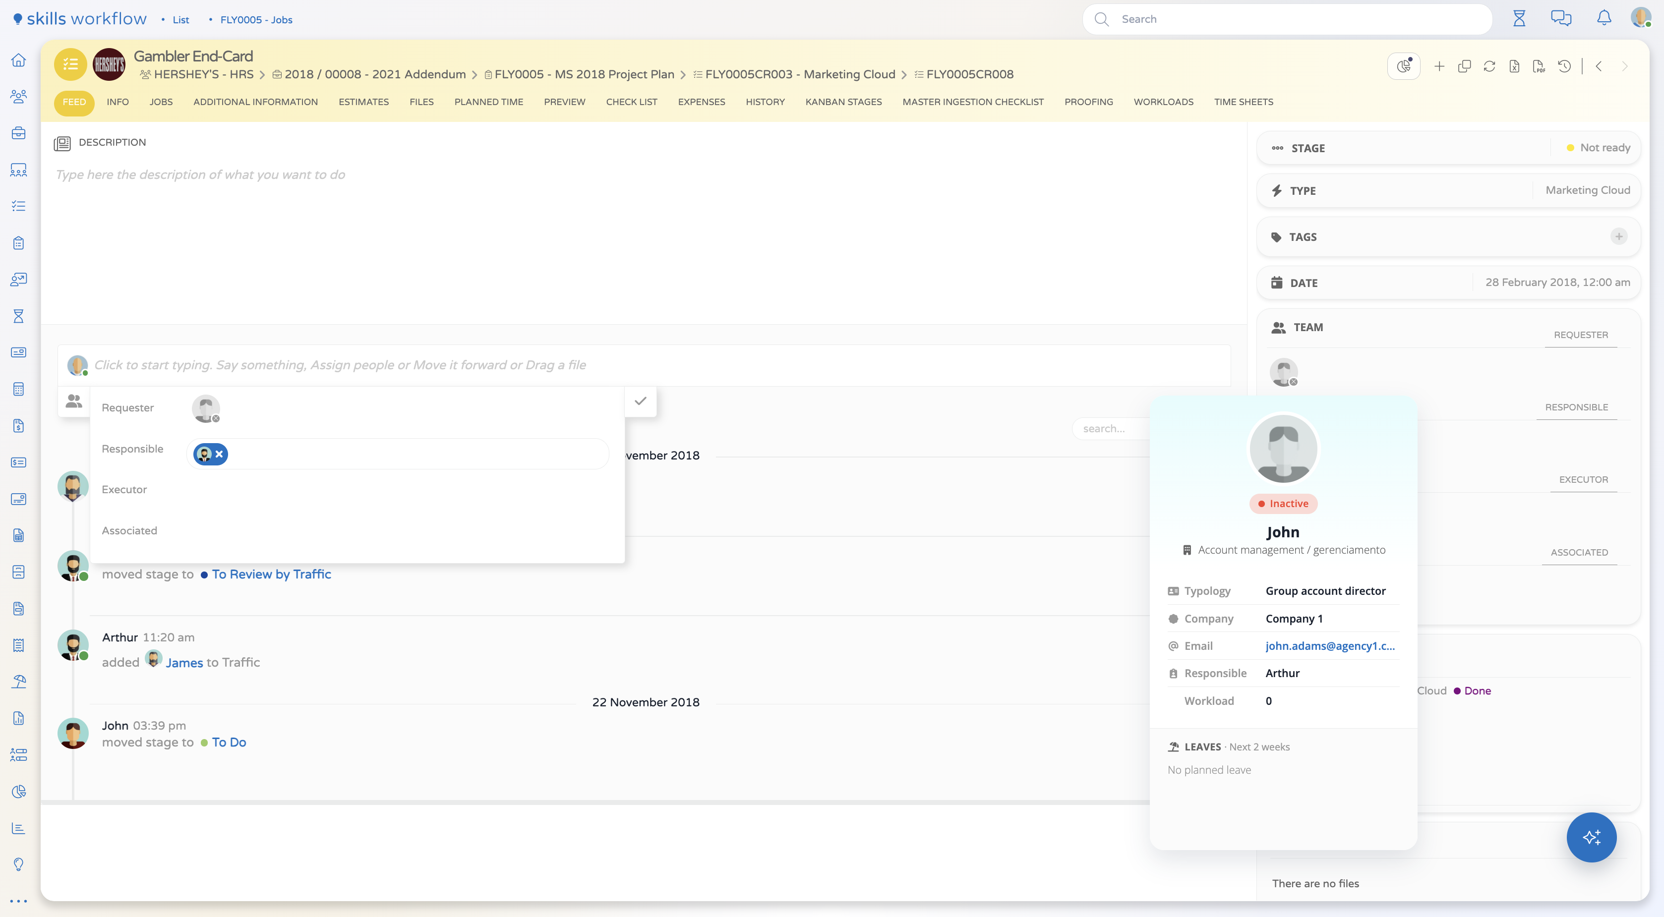
Task: Open the calculator icon in the sidebar
Action: (x=19, y=390)
